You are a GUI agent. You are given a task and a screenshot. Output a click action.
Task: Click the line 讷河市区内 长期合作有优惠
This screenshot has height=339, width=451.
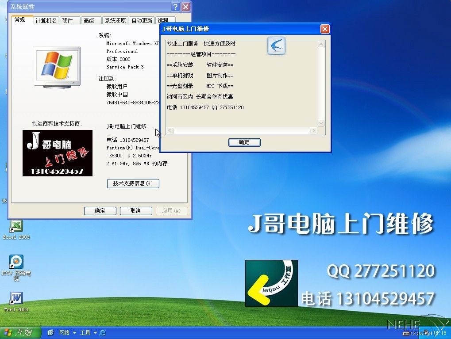click(x=200, y=97)
